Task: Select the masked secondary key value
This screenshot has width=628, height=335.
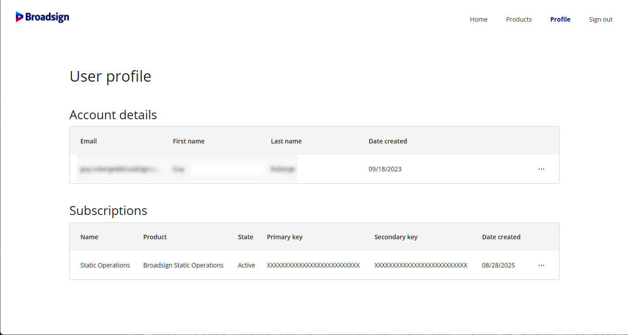Action: coord(420,265)
